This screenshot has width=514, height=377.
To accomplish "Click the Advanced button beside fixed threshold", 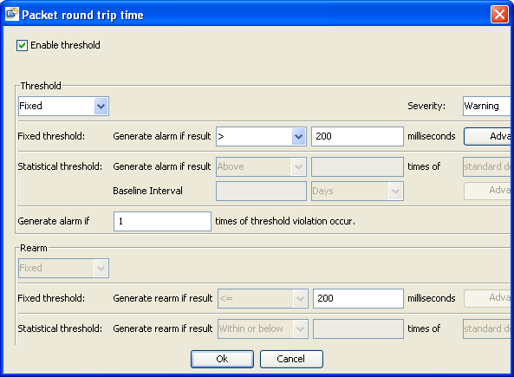I will pyautogui.click(x=489, y=136).
